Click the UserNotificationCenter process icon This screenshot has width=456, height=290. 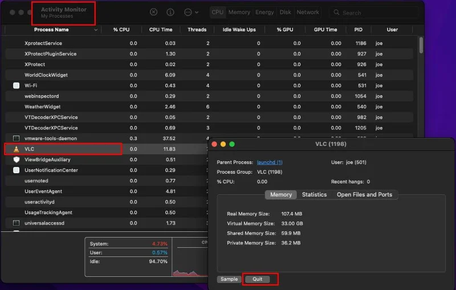[x=16, y=170]
